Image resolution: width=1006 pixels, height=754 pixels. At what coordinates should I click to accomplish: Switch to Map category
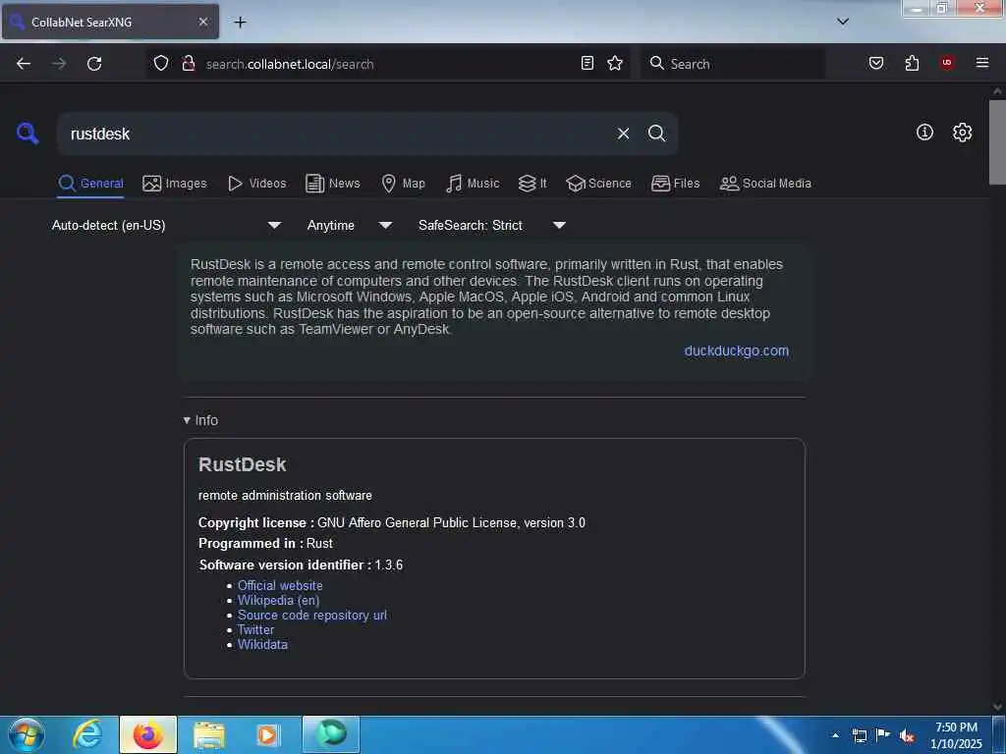(403, 184)
